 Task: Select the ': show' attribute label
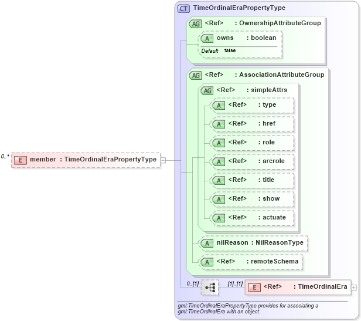point(269,198)
